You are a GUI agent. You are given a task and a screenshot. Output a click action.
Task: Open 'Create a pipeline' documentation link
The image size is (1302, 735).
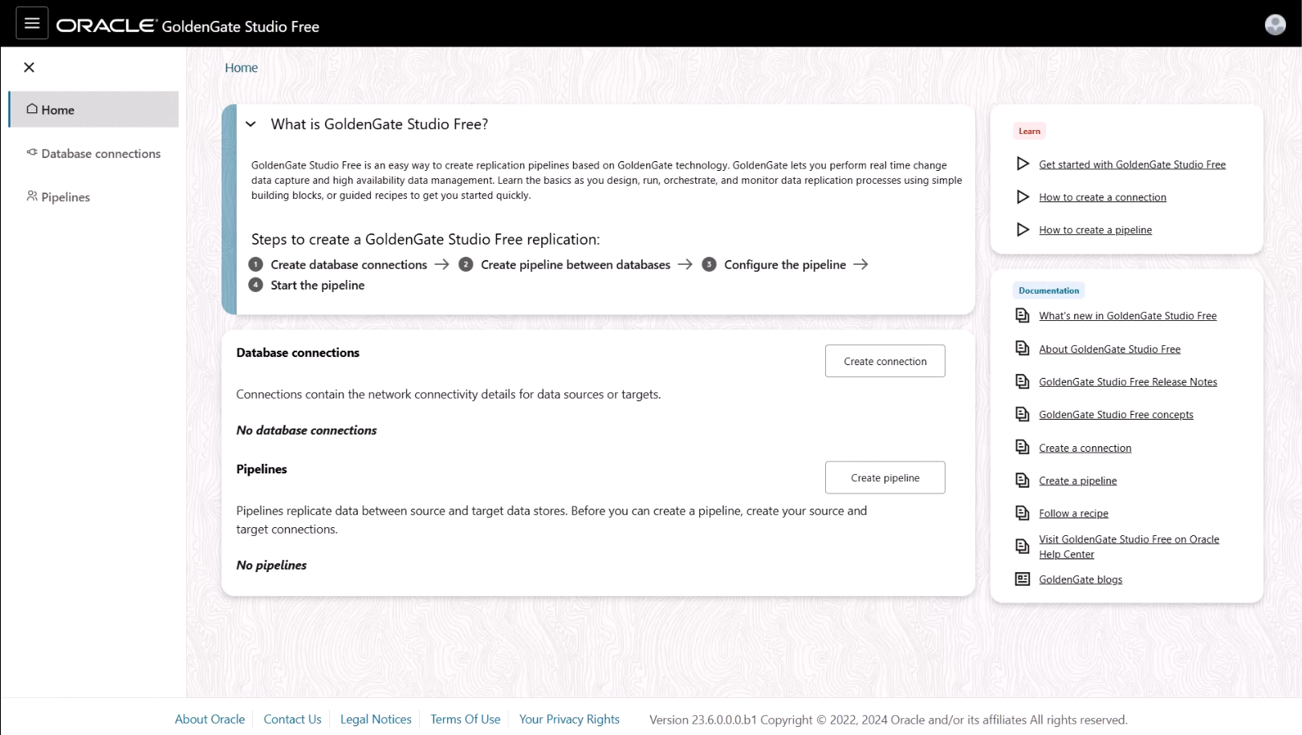[1077, 481]
